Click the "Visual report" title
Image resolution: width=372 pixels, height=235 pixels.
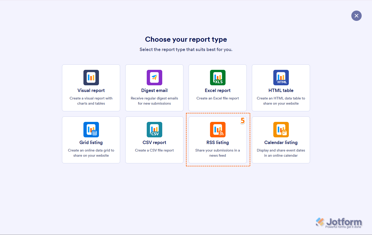point(91,90)
